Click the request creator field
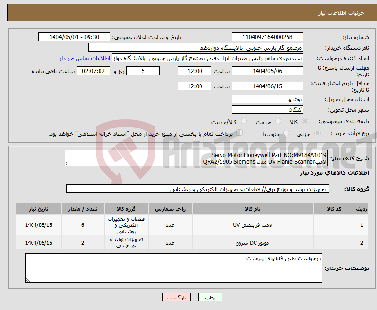This screenshot has width=377, height=310. [x=208, y=58]
